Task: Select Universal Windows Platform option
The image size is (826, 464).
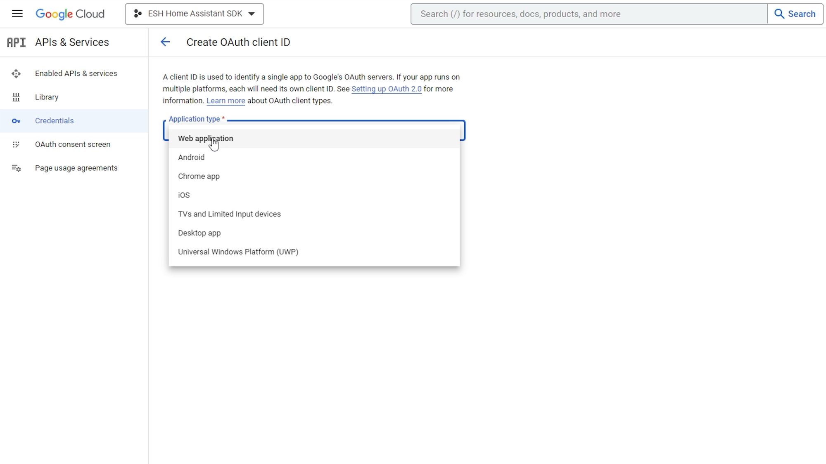Action: pos(238,252)
